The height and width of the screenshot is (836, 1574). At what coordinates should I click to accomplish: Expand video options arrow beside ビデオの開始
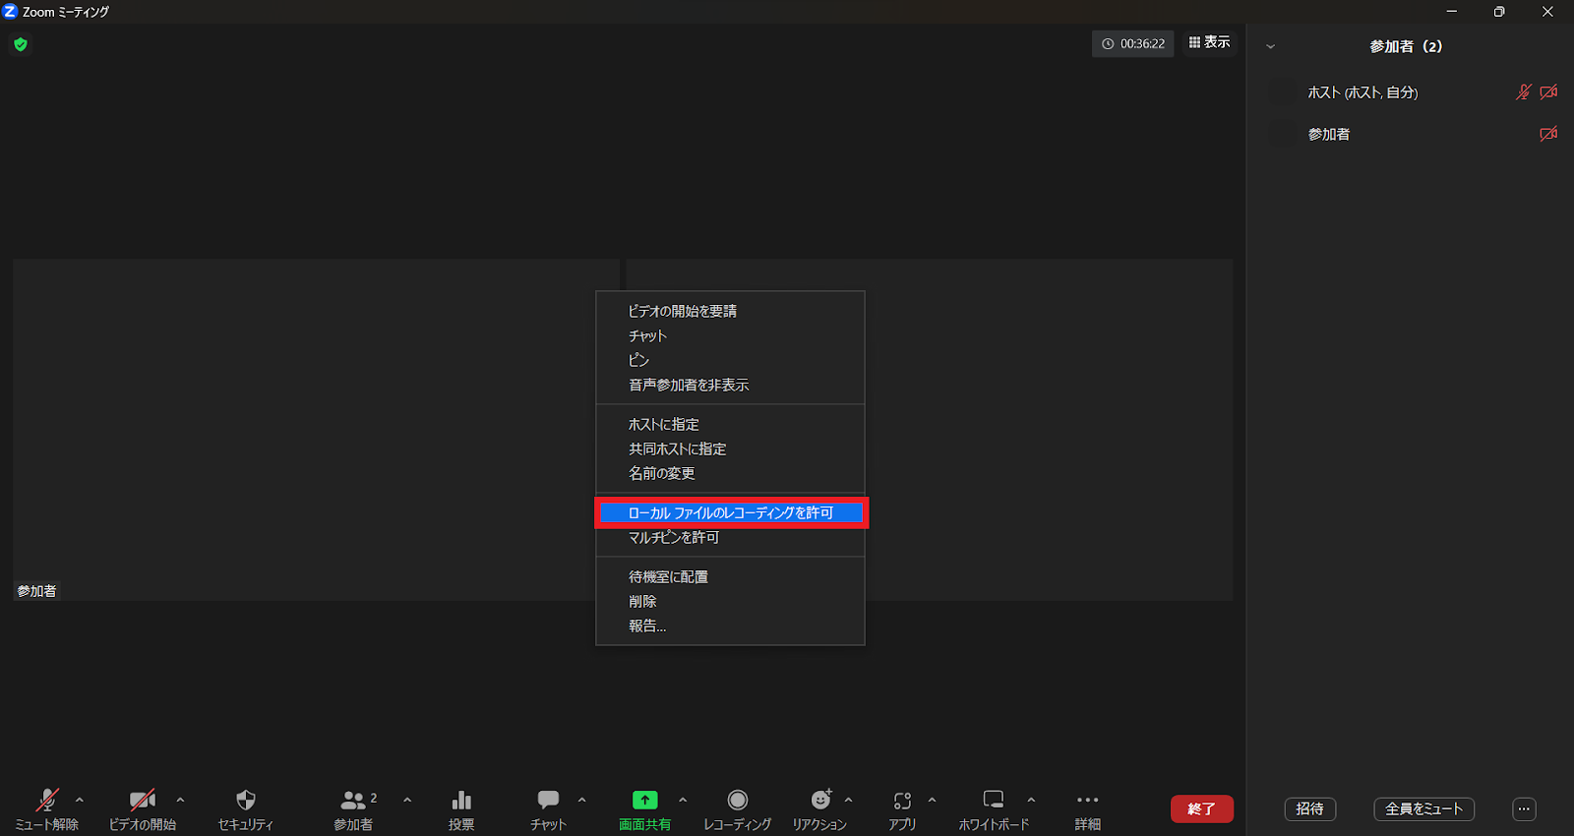(180, 800)
